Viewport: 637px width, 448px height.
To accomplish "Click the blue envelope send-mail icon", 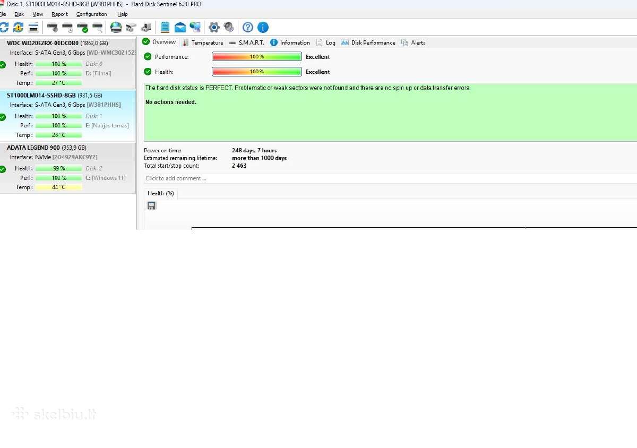I will (x=180, y=27).
